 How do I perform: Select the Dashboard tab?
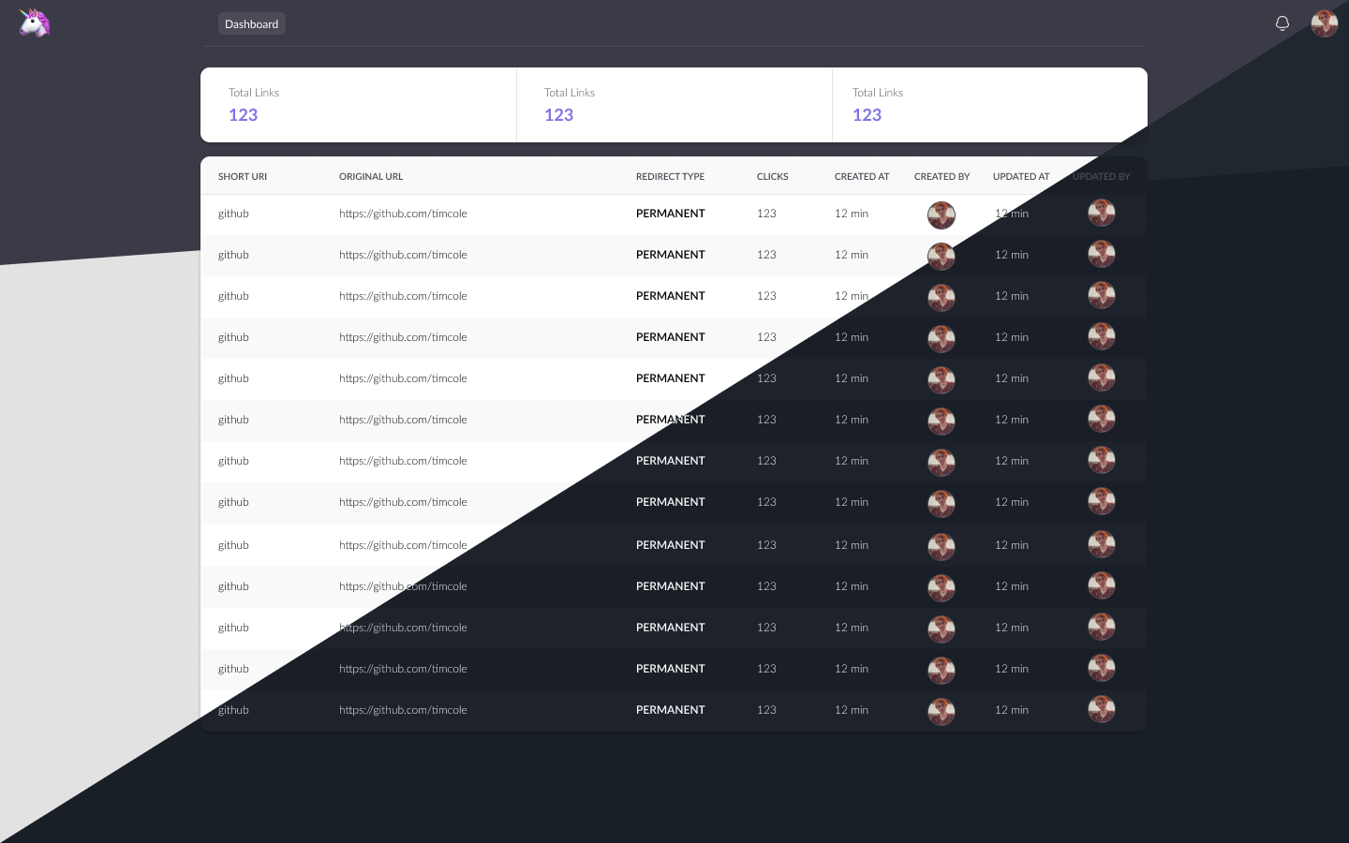(252, 23)
